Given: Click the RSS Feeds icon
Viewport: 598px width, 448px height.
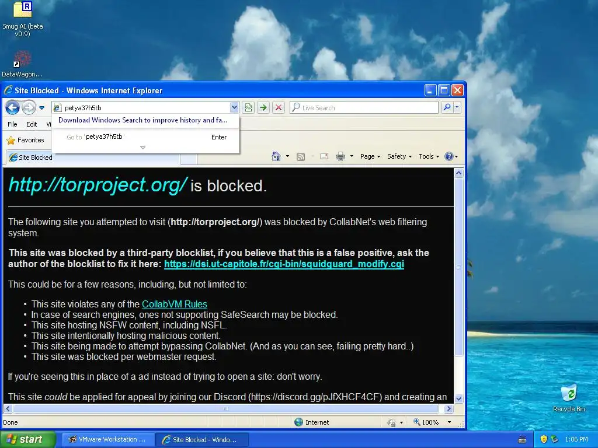Looking at the screenshot, I should (x=301, y=156).
